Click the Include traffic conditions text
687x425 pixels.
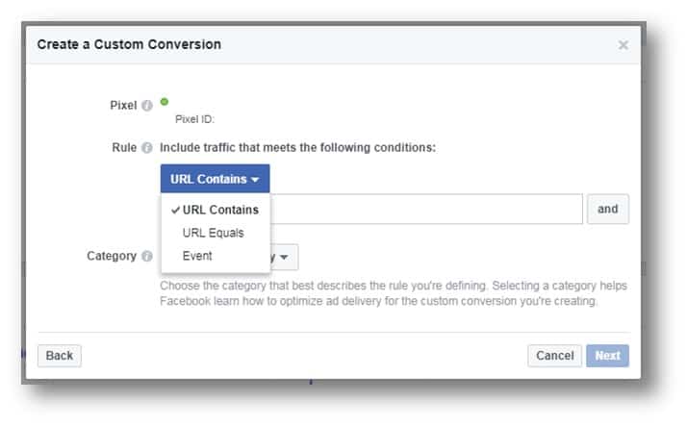click(x=298, y=148)
